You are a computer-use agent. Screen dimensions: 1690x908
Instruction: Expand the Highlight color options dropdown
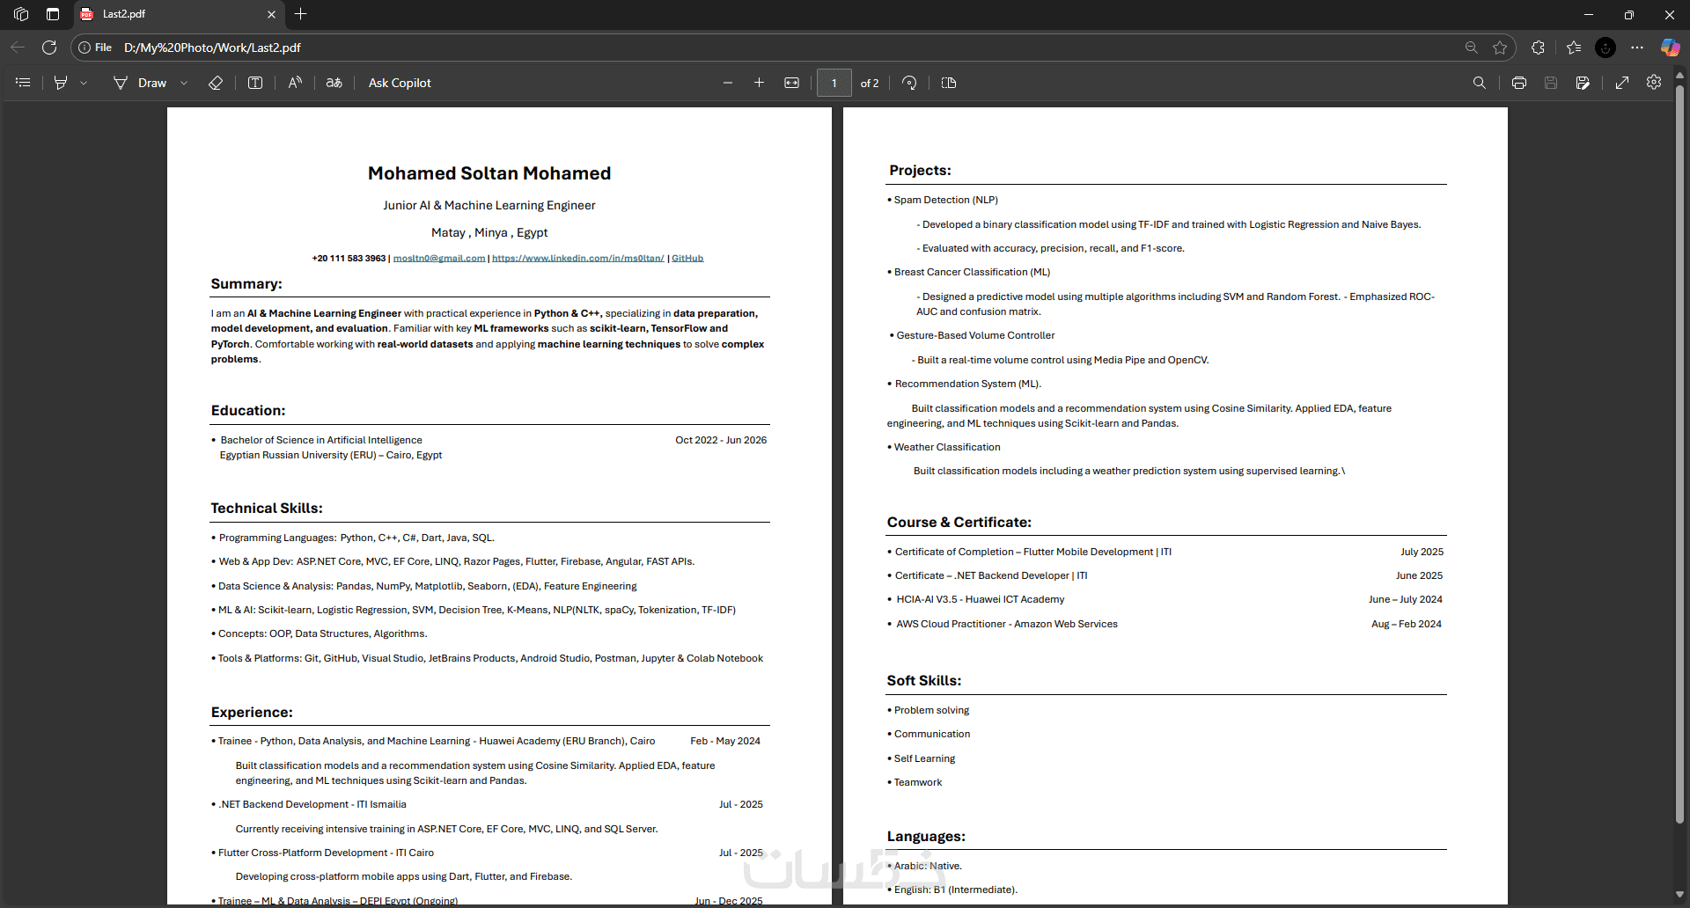(x=84, y=83)
